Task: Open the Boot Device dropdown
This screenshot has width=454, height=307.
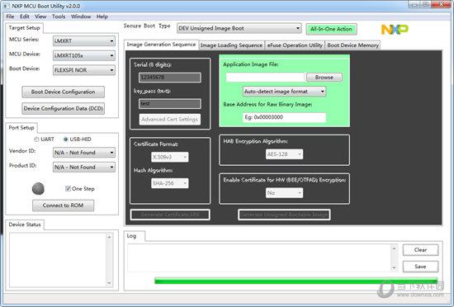Action: tap(83, 70)
